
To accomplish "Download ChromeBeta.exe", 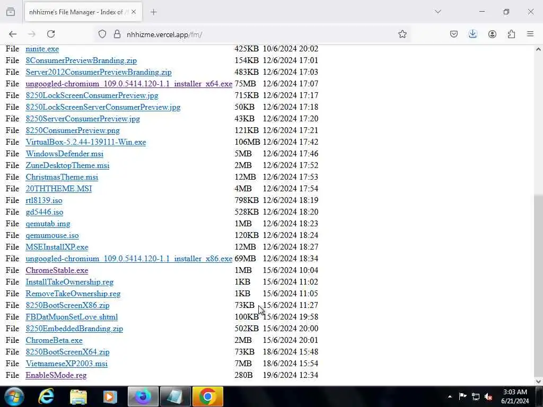I will click(54, 340).
